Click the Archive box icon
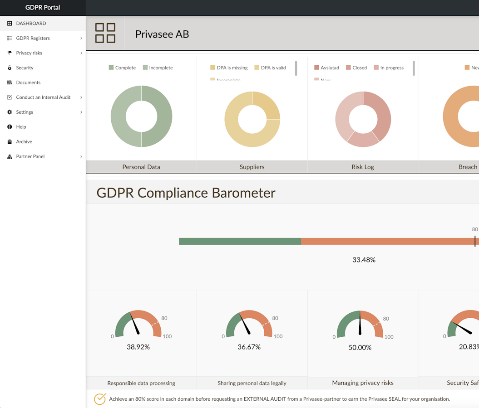The width and height of the screenshot is (479, 408). (x=10, y=142)
